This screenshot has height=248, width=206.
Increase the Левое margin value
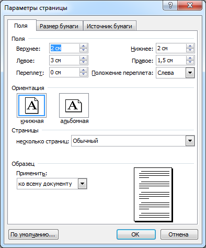pos(83,58)
